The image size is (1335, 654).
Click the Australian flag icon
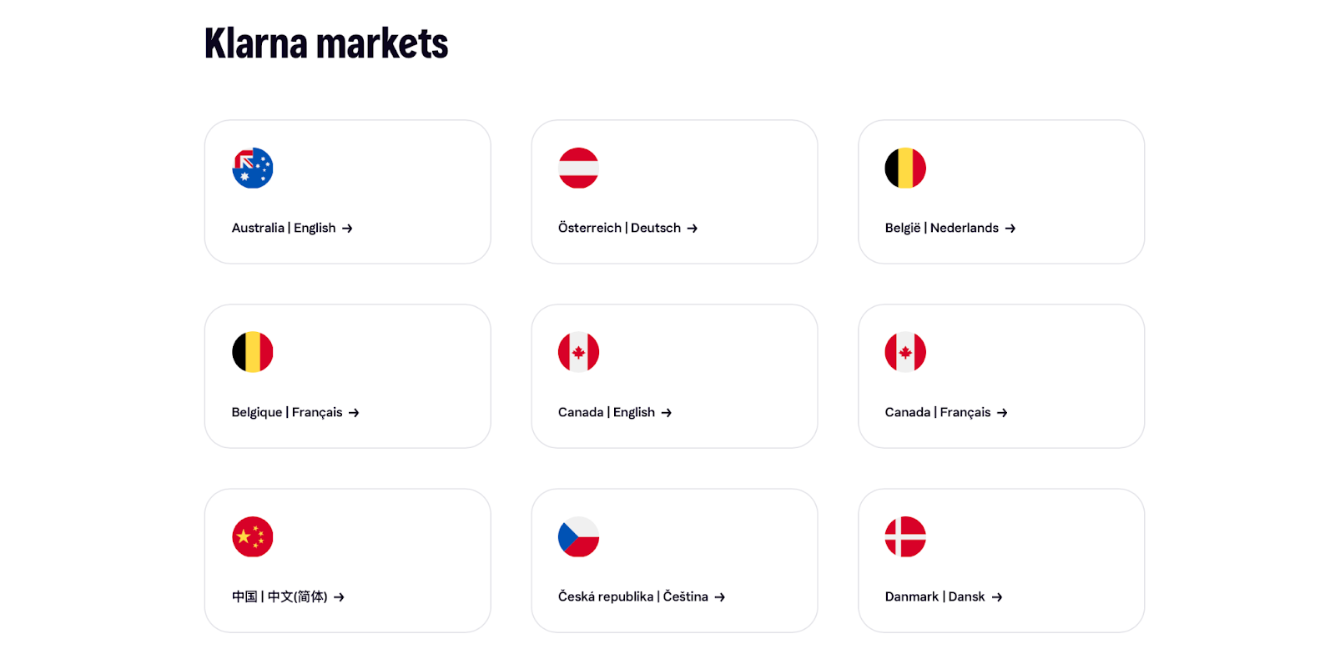tap(253, 168)
